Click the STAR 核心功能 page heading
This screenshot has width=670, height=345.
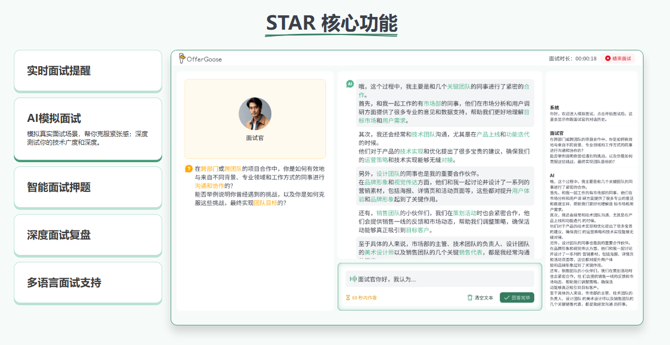click(331, 23)
